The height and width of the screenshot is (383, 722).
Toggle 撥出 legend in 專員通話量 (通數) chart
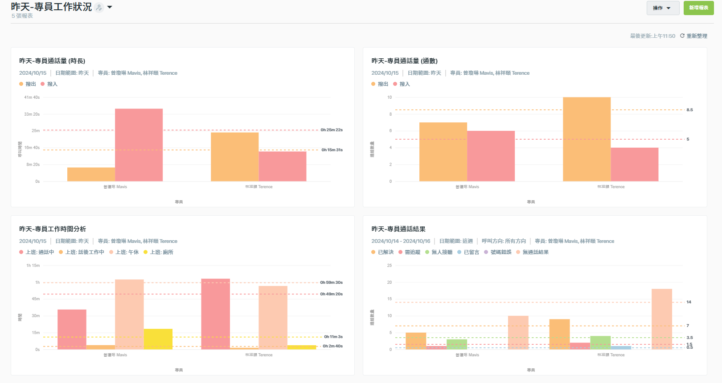coord(380,84)
